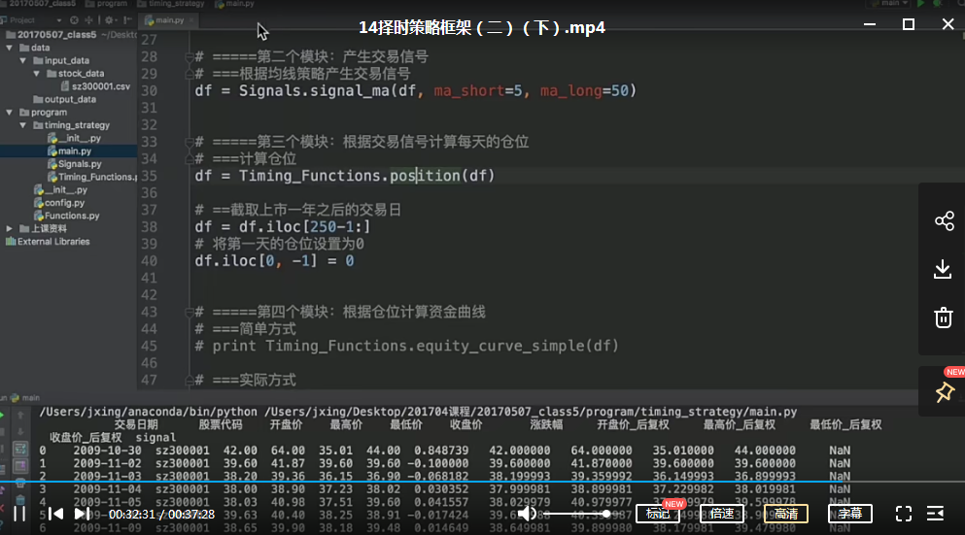Pin the player window on top
Screen dimensions: 965x535
(x=945, y=391)
